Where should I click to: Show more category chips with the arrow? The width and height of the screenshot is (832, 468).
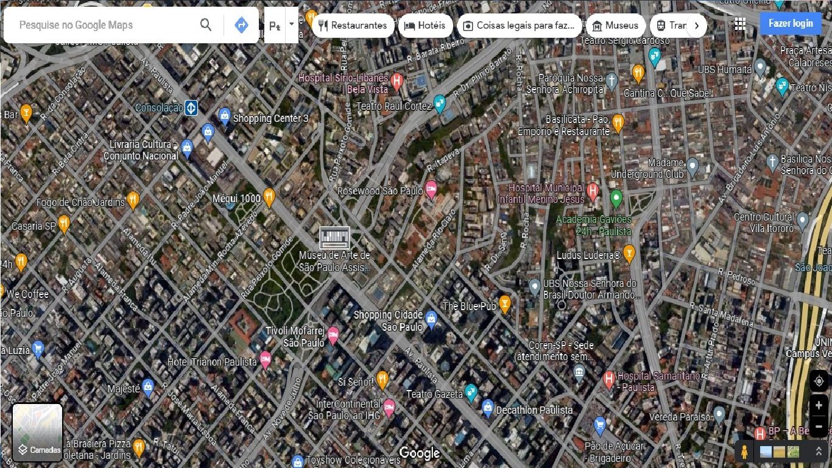click(697, 26)
